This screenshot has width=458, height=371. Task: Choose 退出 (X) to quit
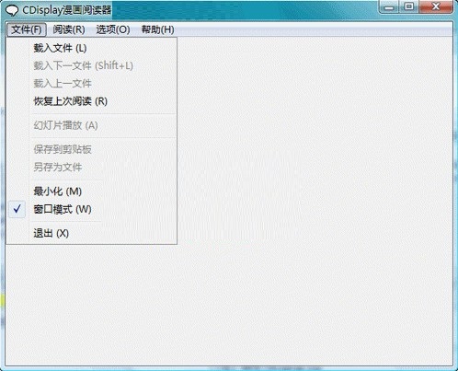[x=92, y=233]
